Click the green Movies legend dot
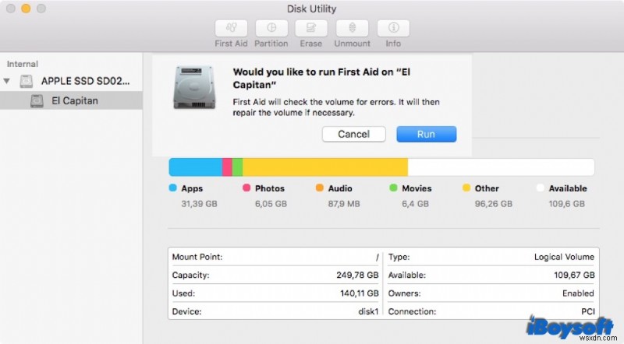Screen dimensions: 624x344 click(393, 188)
